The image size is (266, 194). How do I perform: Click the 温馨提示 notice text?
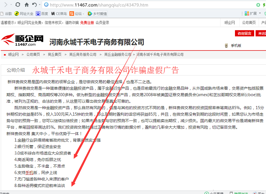click(40, 23)
